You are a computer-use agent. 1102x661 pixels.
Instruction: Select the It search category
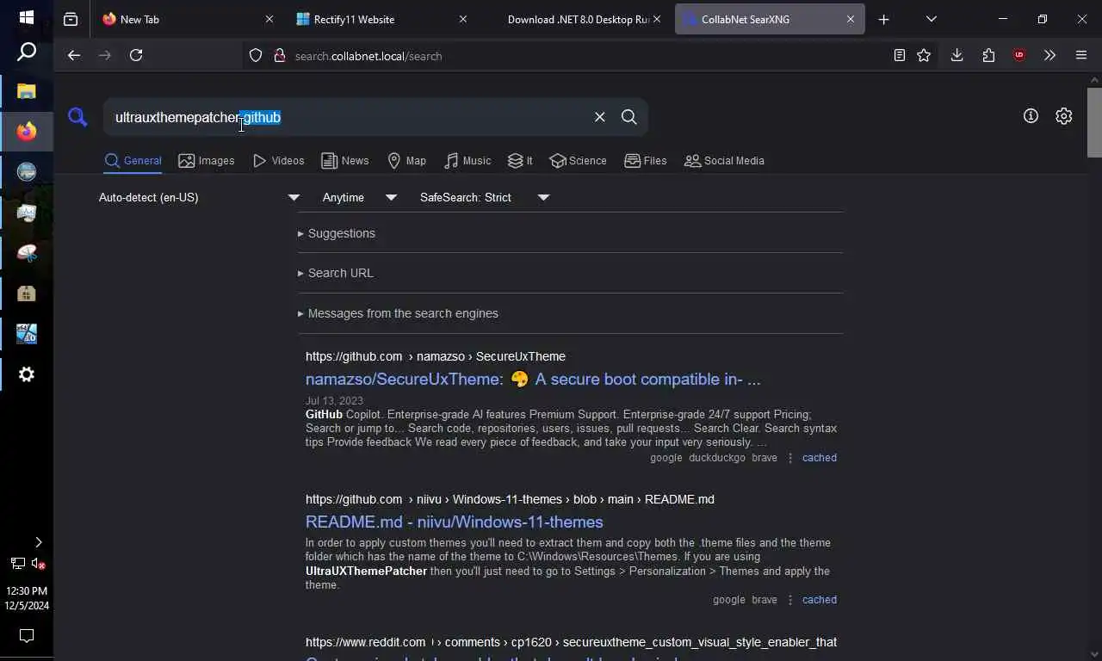click(521, 160)
